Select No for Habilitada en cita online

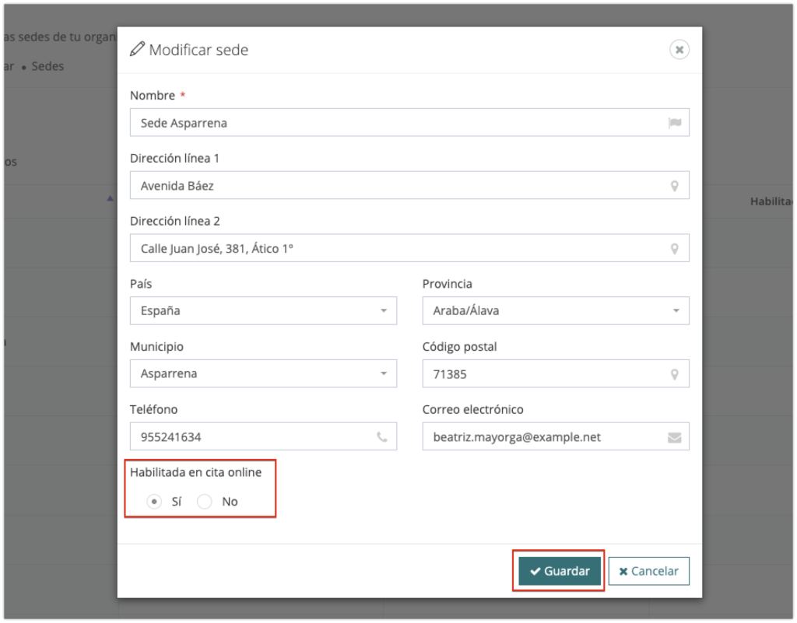(x=205, y=502)
